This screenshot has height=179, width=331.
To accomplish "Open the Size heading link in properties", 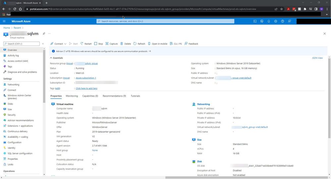I will [199, 140].
